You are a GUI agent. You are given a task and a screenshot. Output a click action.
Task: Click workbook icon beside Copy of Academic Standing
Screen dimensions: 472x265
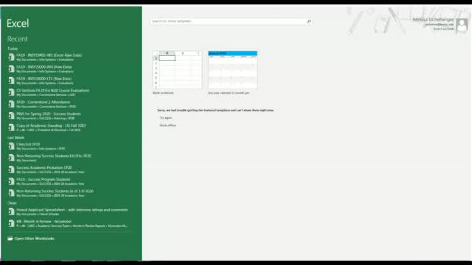[11, 127]
